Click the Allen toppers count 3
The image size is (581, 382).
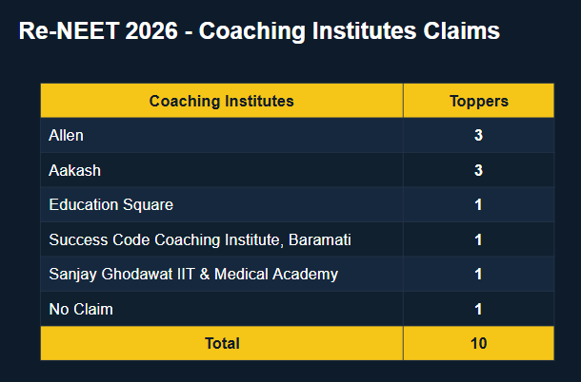(478, 135)
